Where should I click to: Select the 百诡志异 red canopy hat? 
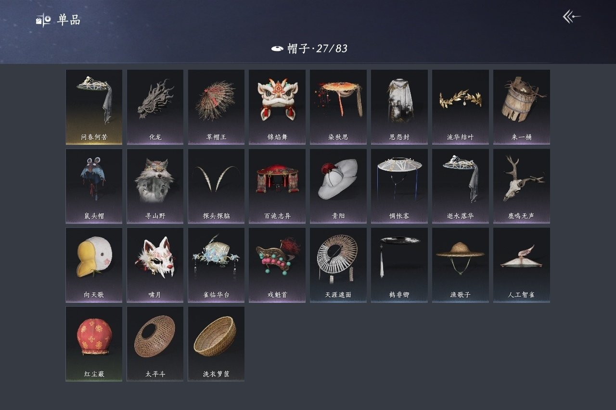pyautogui.click(x=277, y=186)
